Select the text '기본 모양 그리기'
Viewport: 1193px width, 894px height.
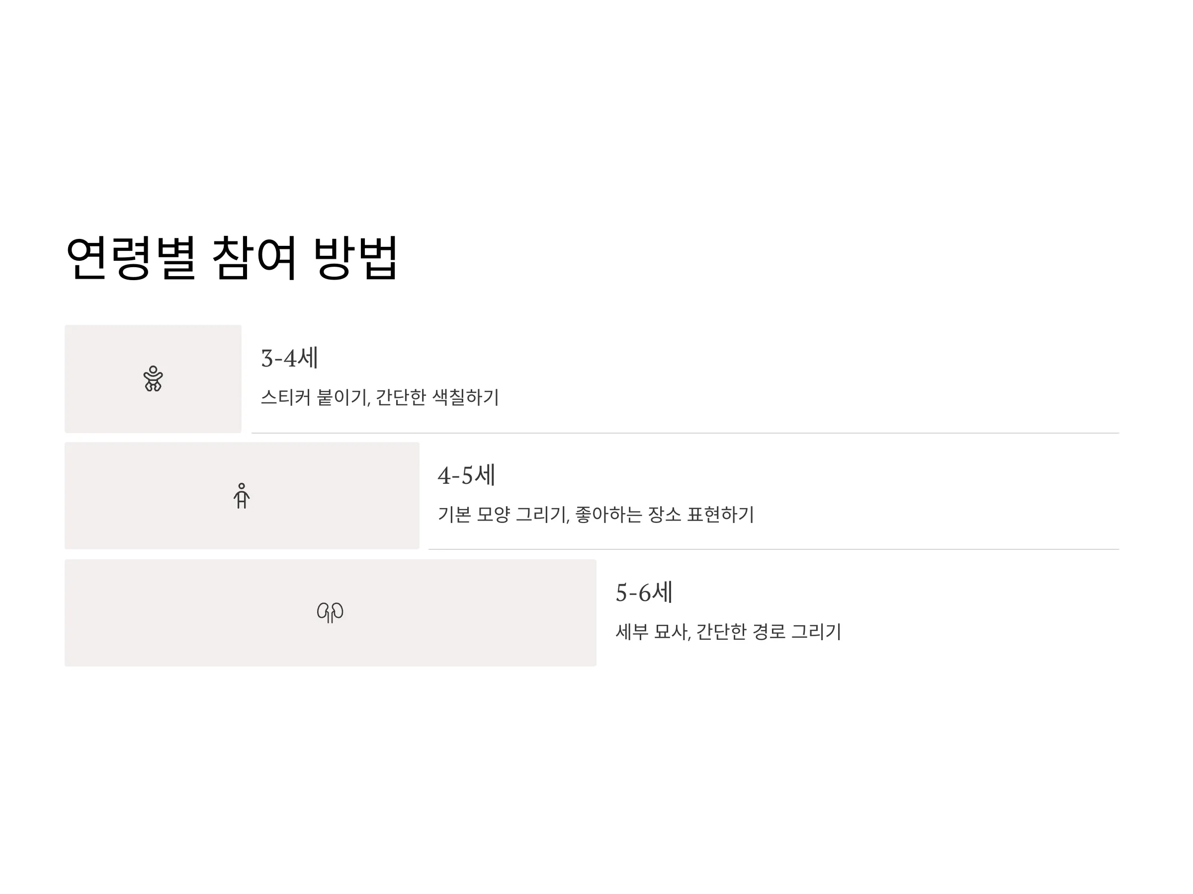[503, 514]
